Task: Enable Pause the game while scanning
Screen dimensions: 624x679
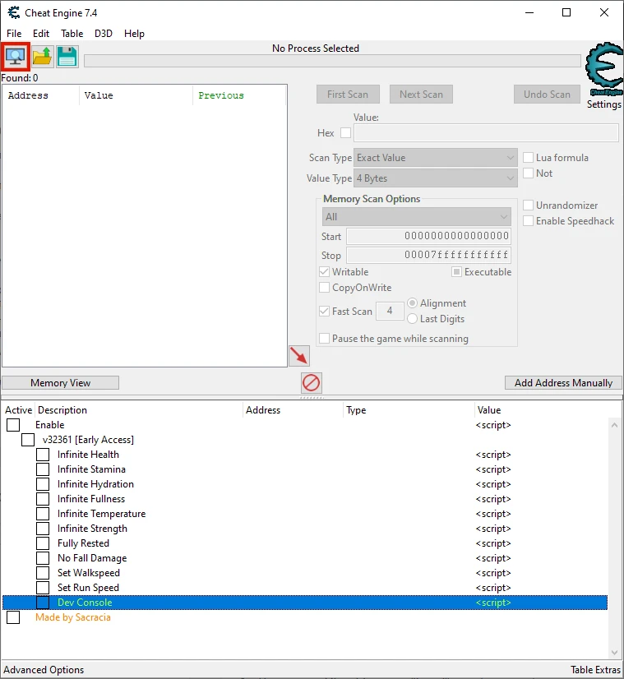Action: coord(325,338)
